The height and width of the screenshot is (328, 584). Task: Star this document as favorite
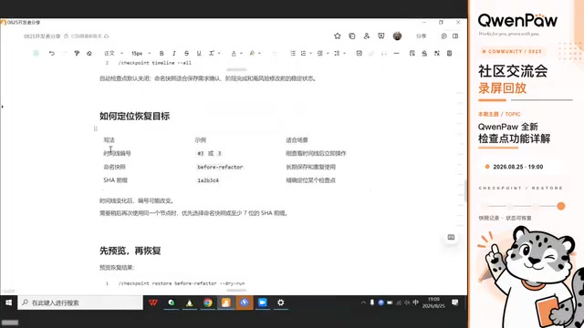(x=338, y=36)
